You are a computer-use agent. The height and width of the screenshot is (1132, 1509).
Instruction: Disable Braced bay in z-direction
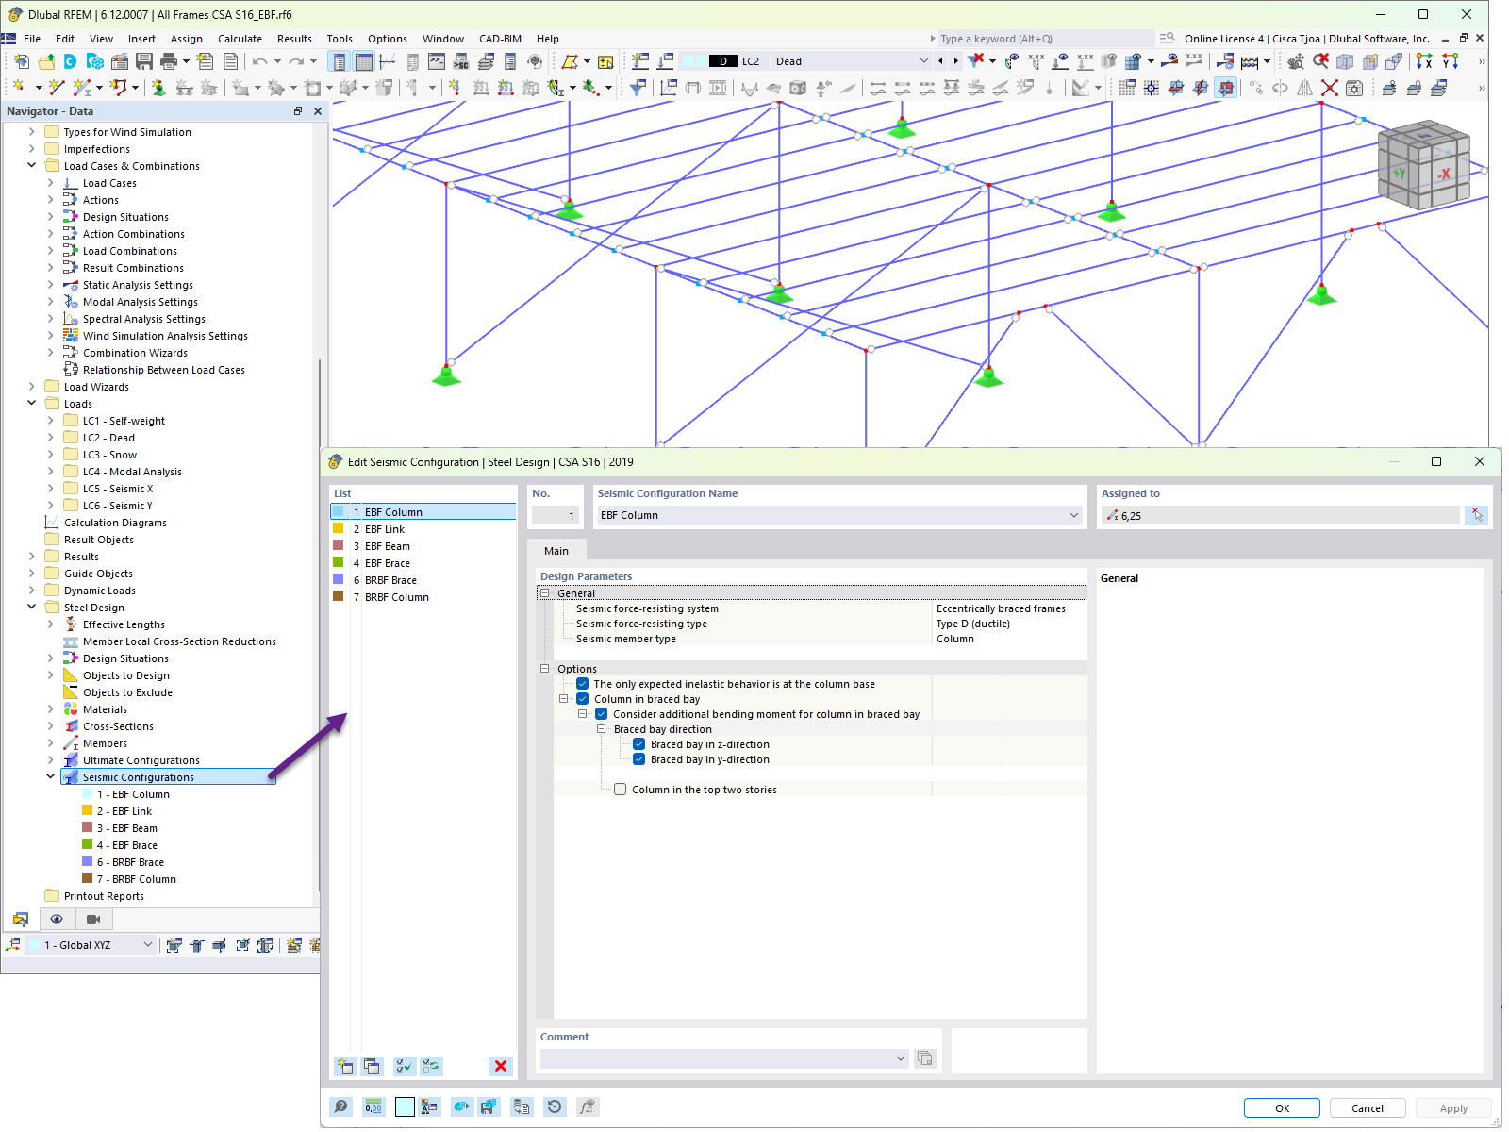639,744
